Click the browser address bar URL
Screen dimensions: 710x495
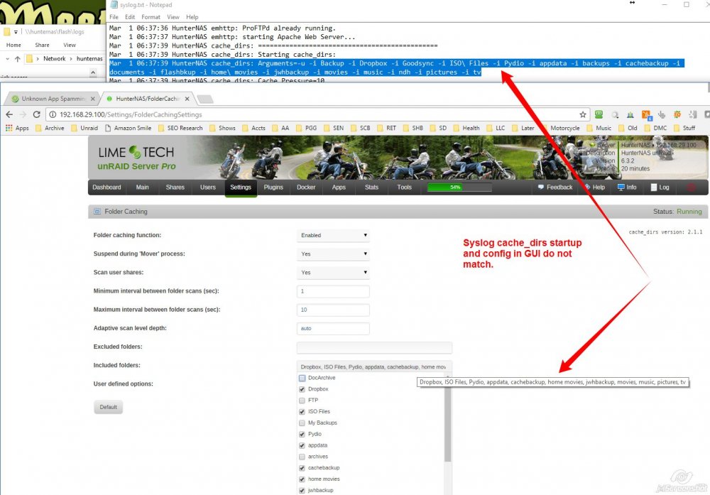(131, 114)
